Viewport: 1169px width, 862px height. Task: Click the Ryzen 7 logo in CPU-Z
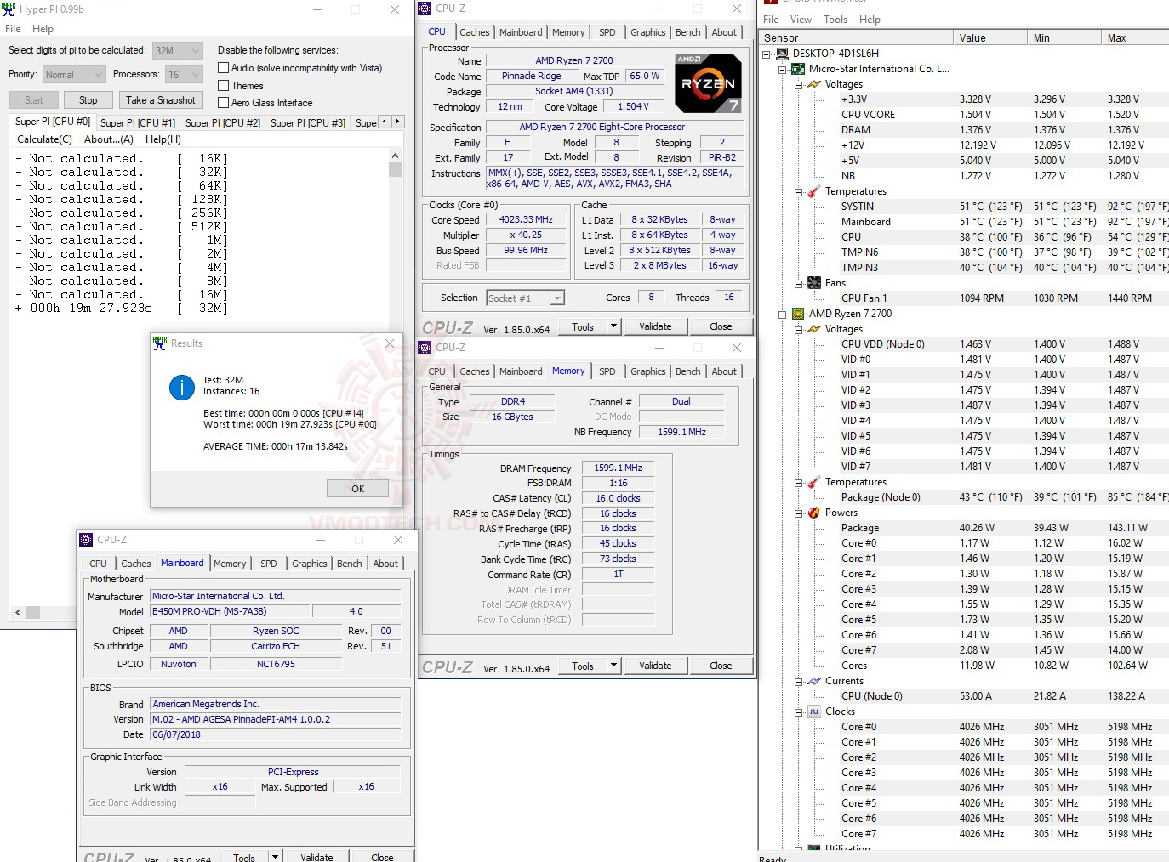(x=709, y=82)
